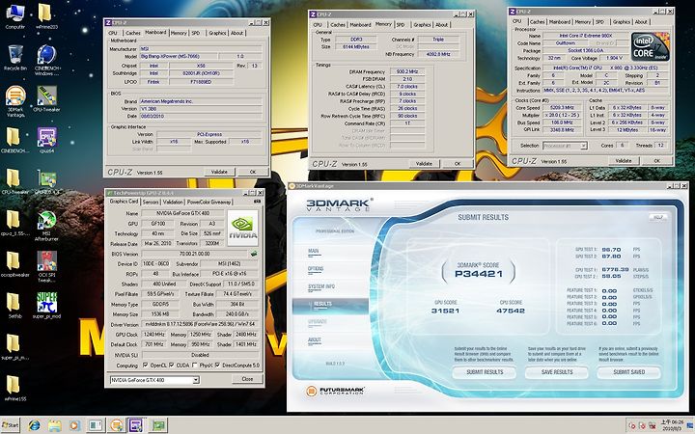Open ABOUT in 3DMark Vantage sidebar

pos(315,340)
